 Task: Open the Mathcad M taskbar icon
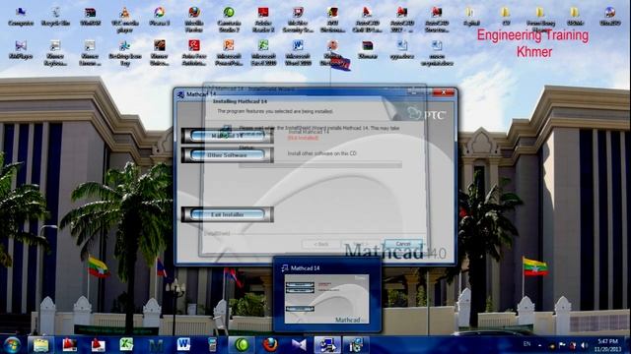(156, 345)
